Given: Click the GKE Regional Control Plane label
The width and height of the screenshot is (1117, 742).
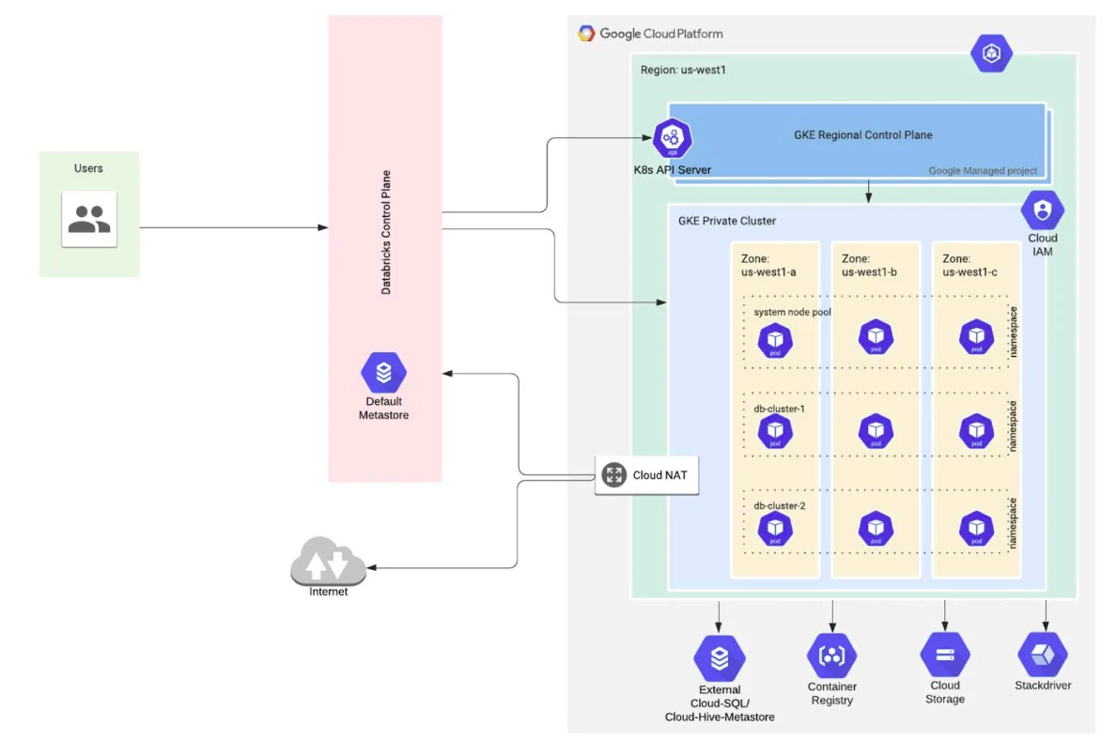Looking at the screenshot, I should pos(862,134).
